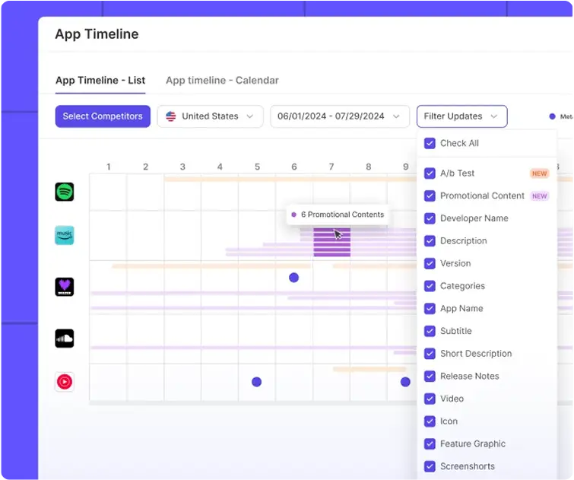
Task: Uncheck the Release Notes checkbox
Action: click(430, 376)
